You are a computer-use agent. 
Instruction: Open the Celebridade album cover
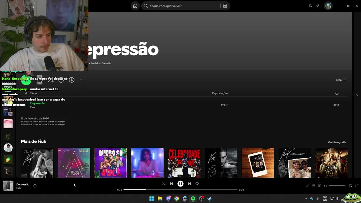pos(184,163)
